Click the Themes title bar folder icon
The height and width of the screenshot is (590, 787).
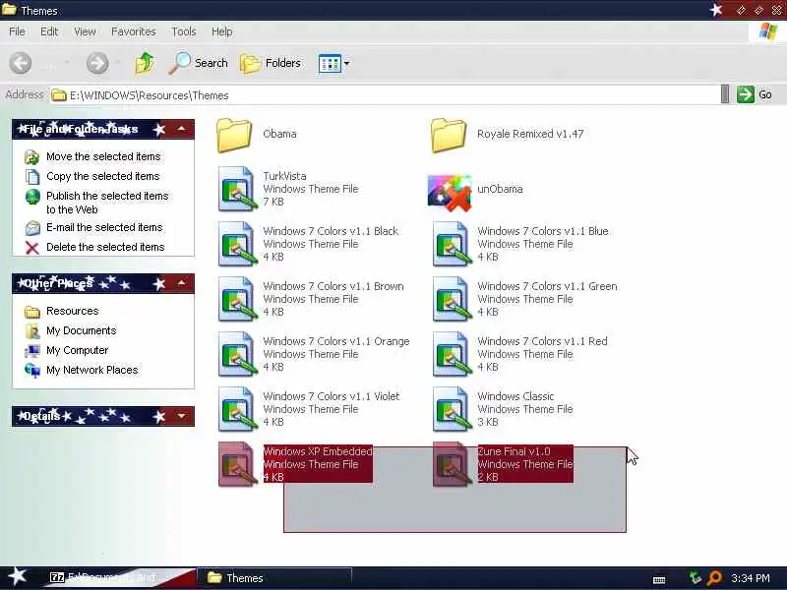tap(9, 9)
